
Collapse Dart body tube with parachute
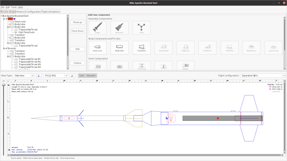(8, 27)
